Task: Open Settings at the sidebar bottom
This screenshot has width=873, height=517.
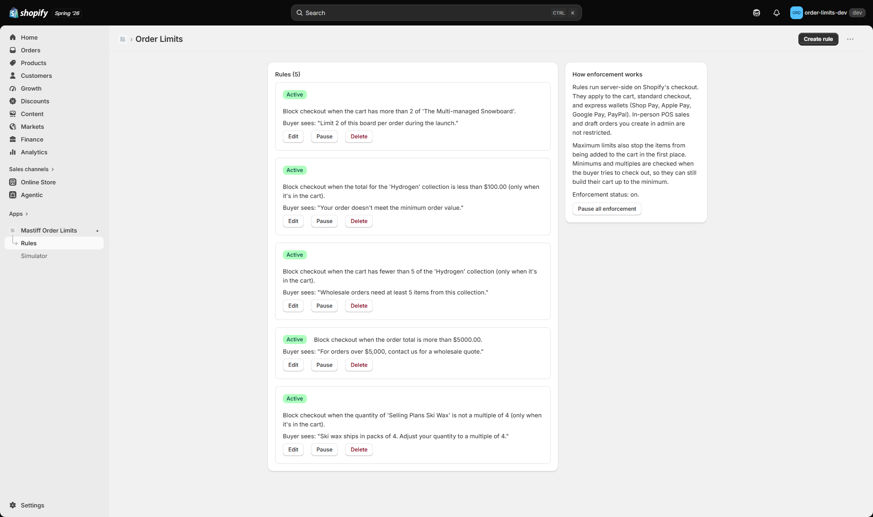Action: pyautogui.click(x=54, y=505)
